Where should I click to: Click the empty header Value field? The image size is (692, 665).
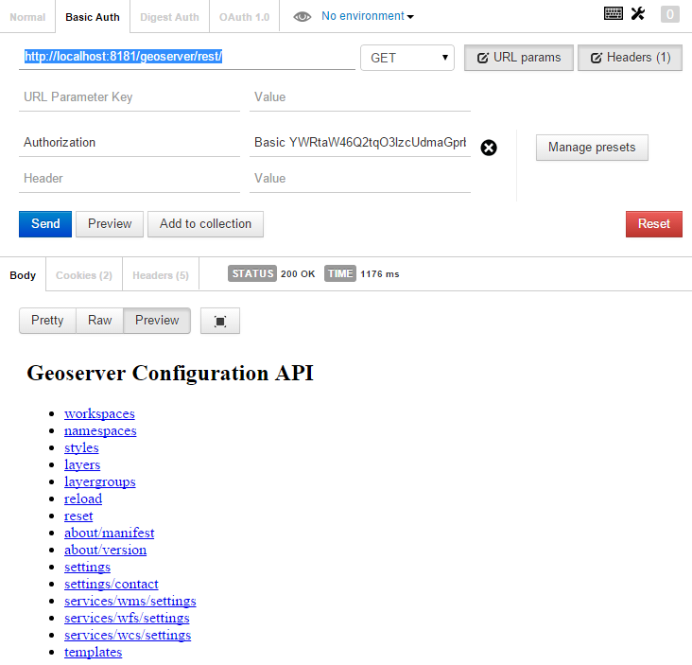[x=360, y=179]
